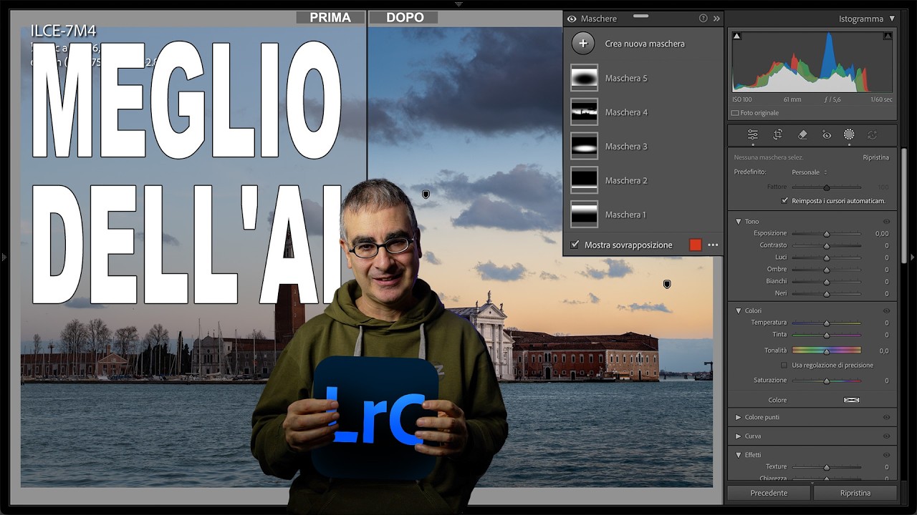Select Maschera 4 in the masks list
The height and width of the screenshot is (515, 917).
click(643, 112)
